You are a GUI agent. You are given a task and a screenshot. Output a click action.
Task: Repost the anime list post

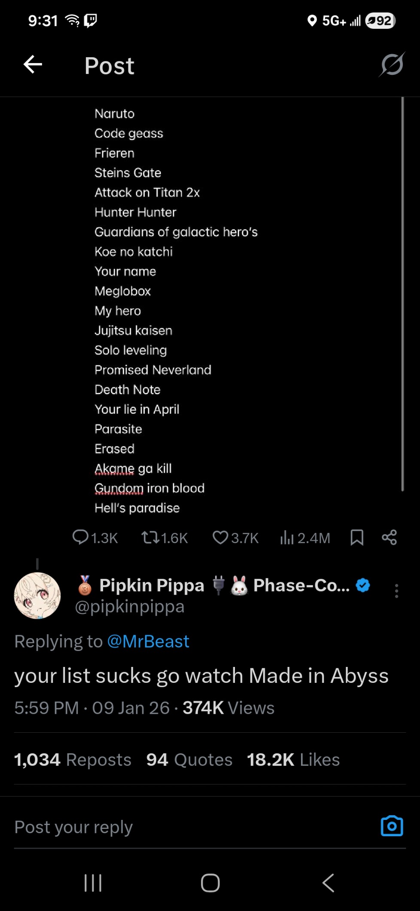(150, 537)
